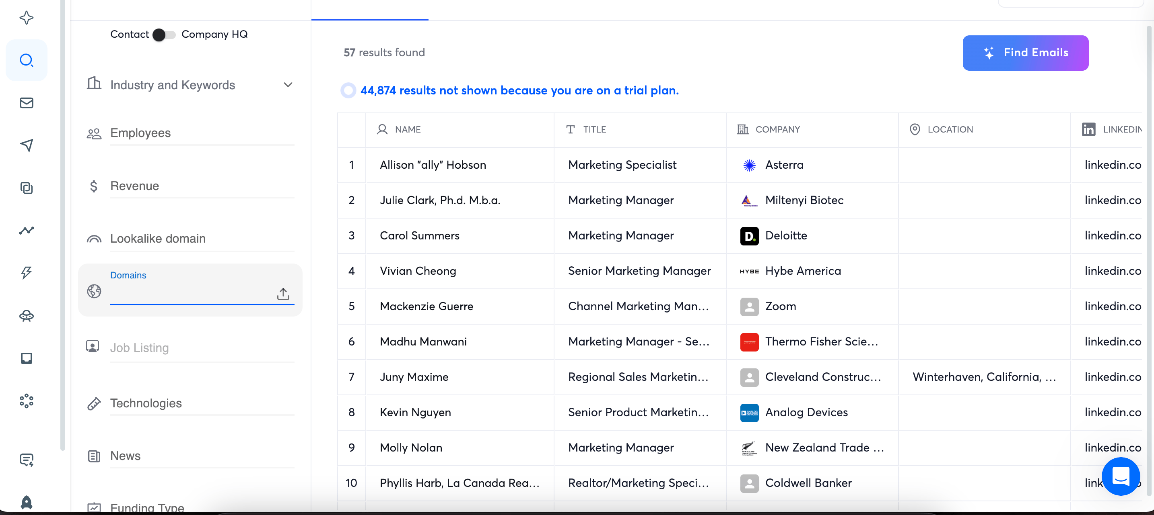Screen dimensions: 1154x515
Task: Click the Find Emails button
Action: point(1025,53)
